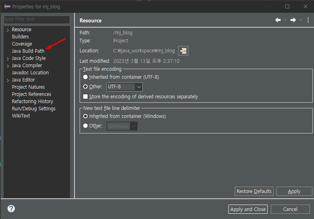The height and width of the screenshot is (219, 314).
Task: Click the /mj_blog path value
Action: pos(122,33)
